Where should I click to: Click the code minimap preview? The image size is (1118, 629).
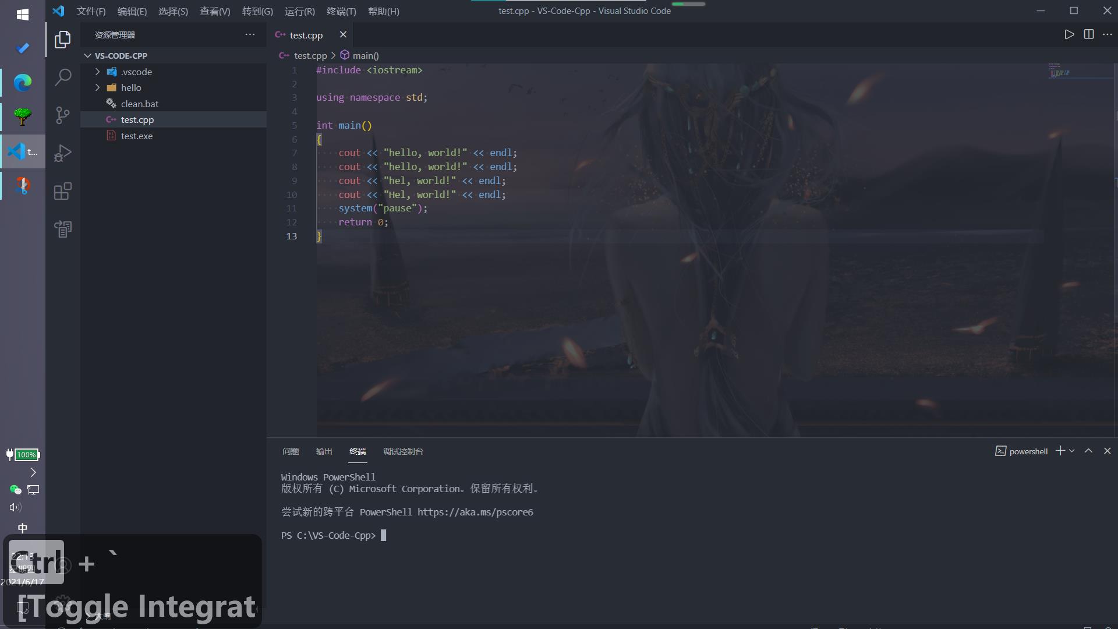point(1059,71)
